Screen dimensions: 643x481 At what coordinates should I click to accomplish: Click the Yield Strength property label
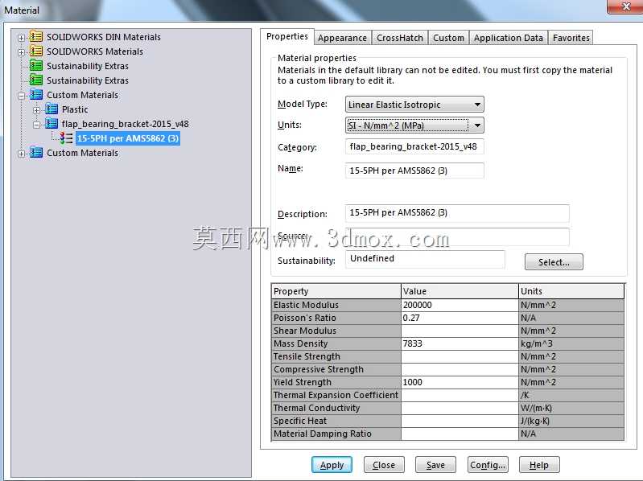pyautogui.click(x=303, y=382)
